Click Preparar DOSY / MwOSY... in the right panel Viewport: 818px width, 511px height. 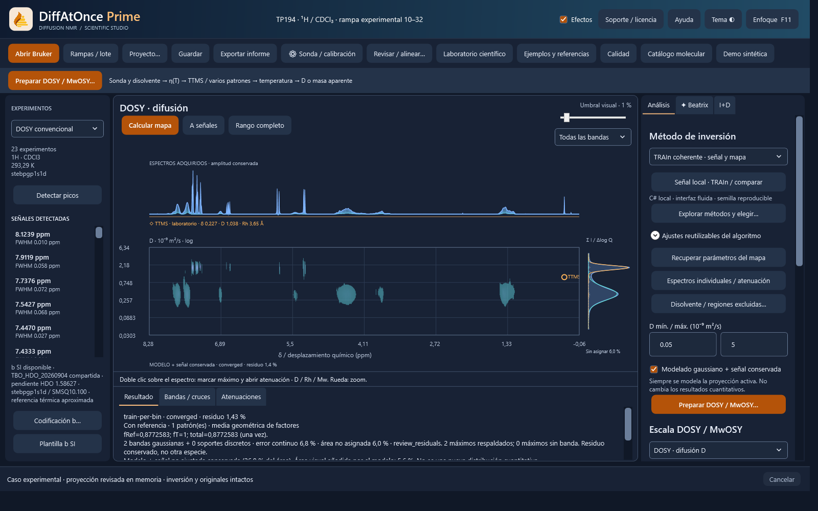click(718, 405)
